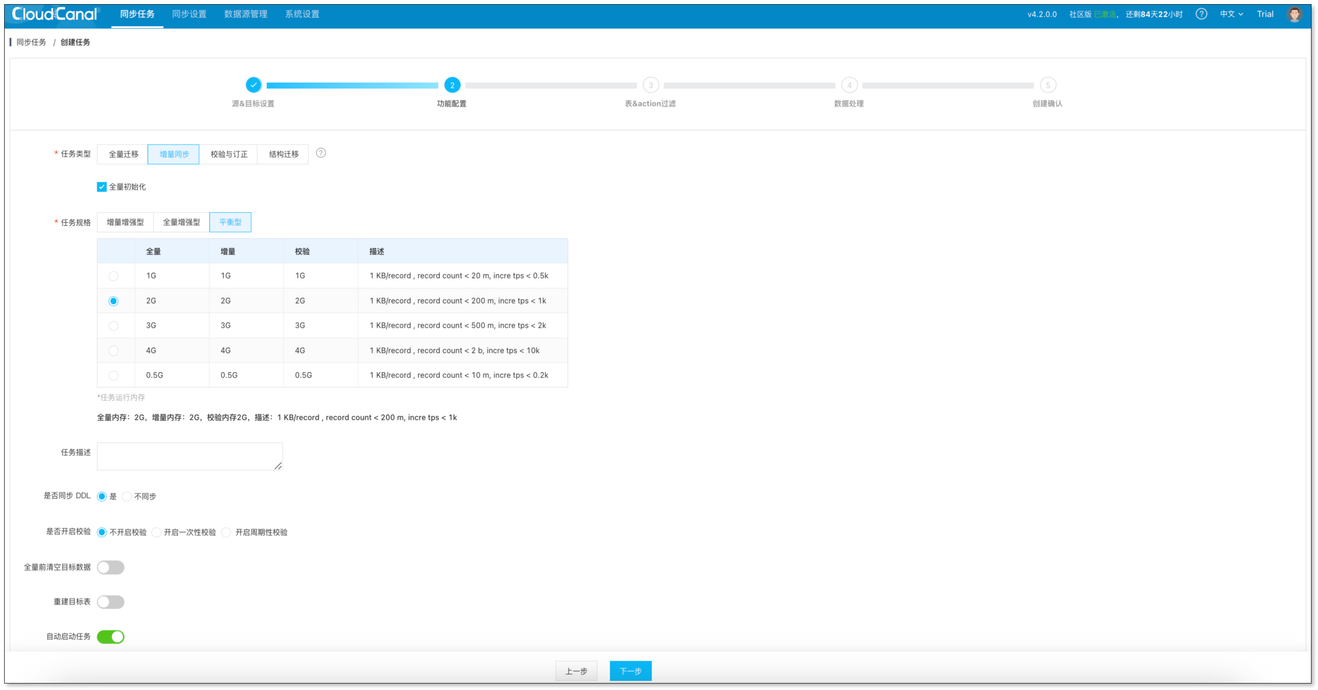Viewport: 1318px width, 690px height.
Task: Click the 源&目标设置 step label
Action: (253, 103)
